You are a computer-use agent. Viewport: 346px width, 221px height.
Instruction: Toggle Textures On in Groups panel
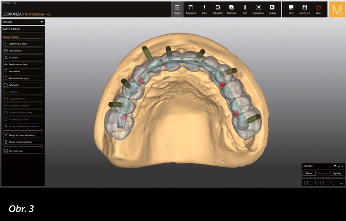(x=323, y=173)
